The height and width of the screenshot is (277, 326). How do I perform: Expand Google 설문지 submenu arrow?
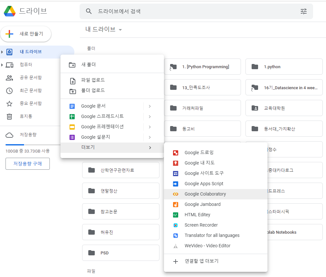tap(150, 137)
